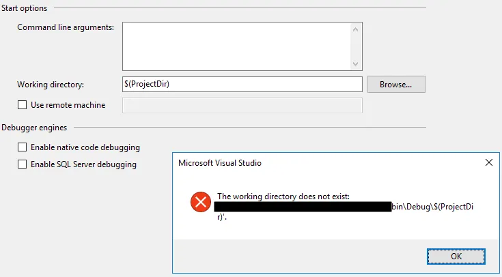Viewport: 502px width, 277px height.
Task: Click the "Enable SQL Server debugging" label text
Action: (x=83, y=164)
